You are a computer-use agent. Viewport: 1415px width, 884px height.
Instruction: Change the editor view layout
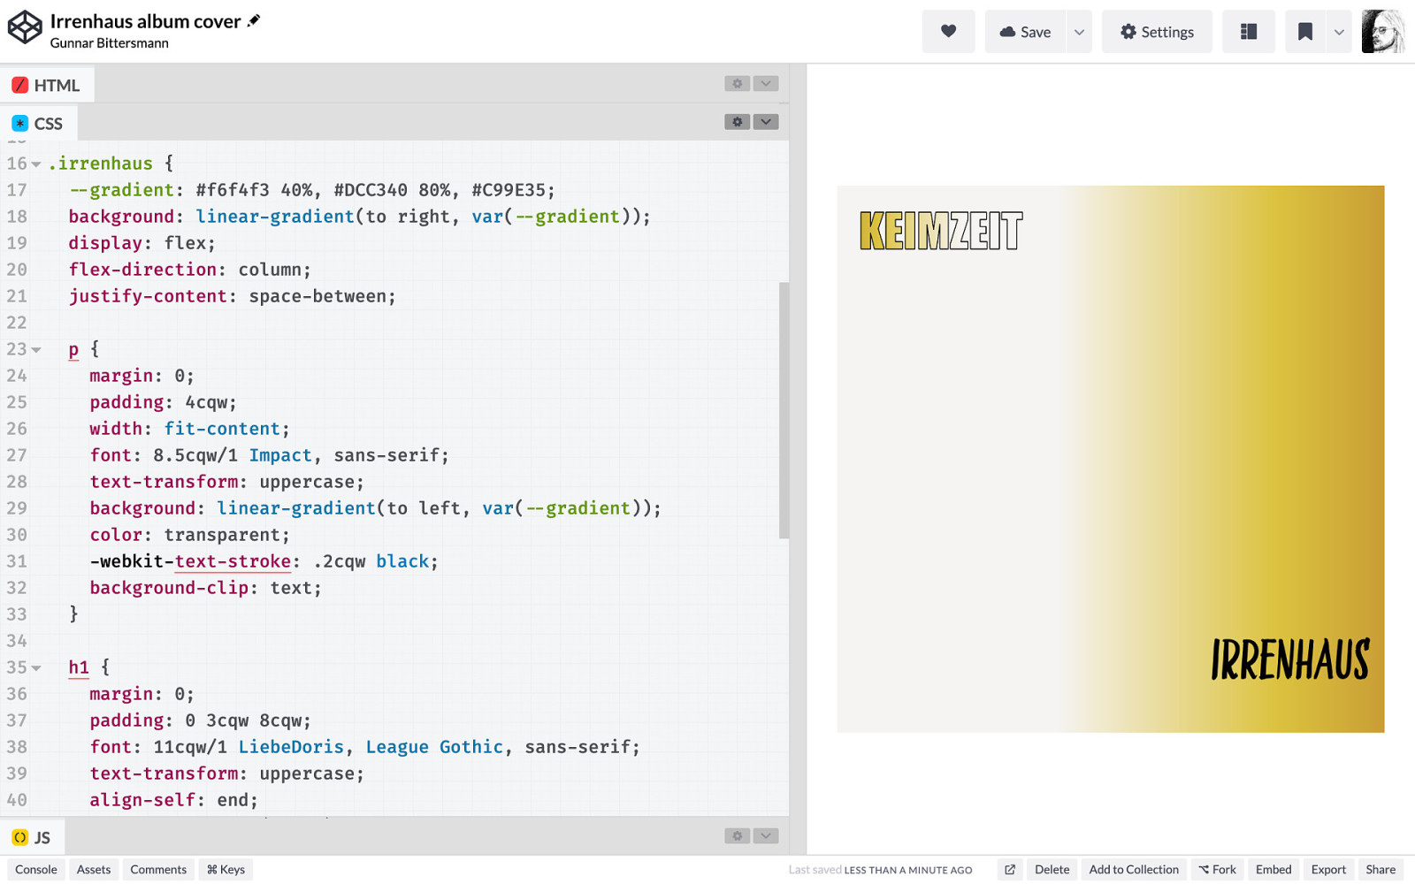click(x=1249, y=32)
